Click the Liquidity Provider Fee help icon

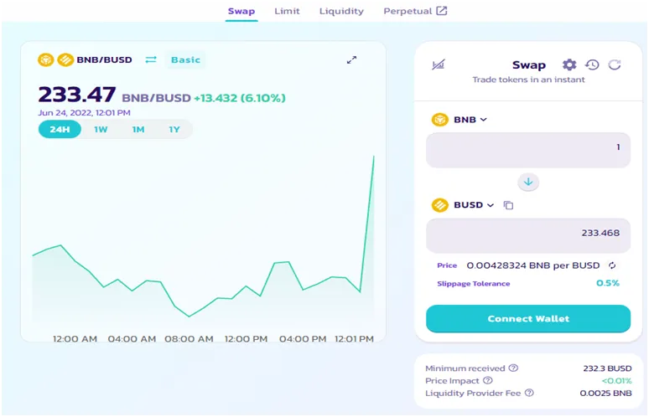point(529,393)
